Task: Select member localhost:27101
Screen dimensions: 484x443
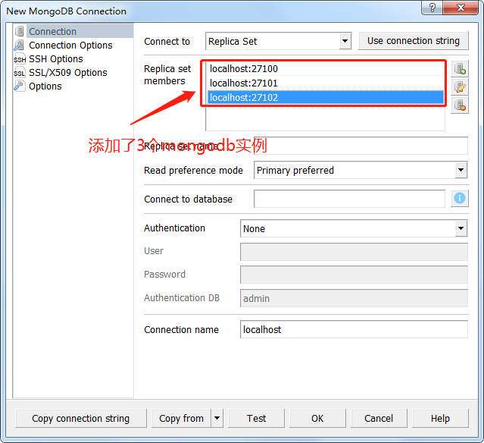Action: point(326,83)
